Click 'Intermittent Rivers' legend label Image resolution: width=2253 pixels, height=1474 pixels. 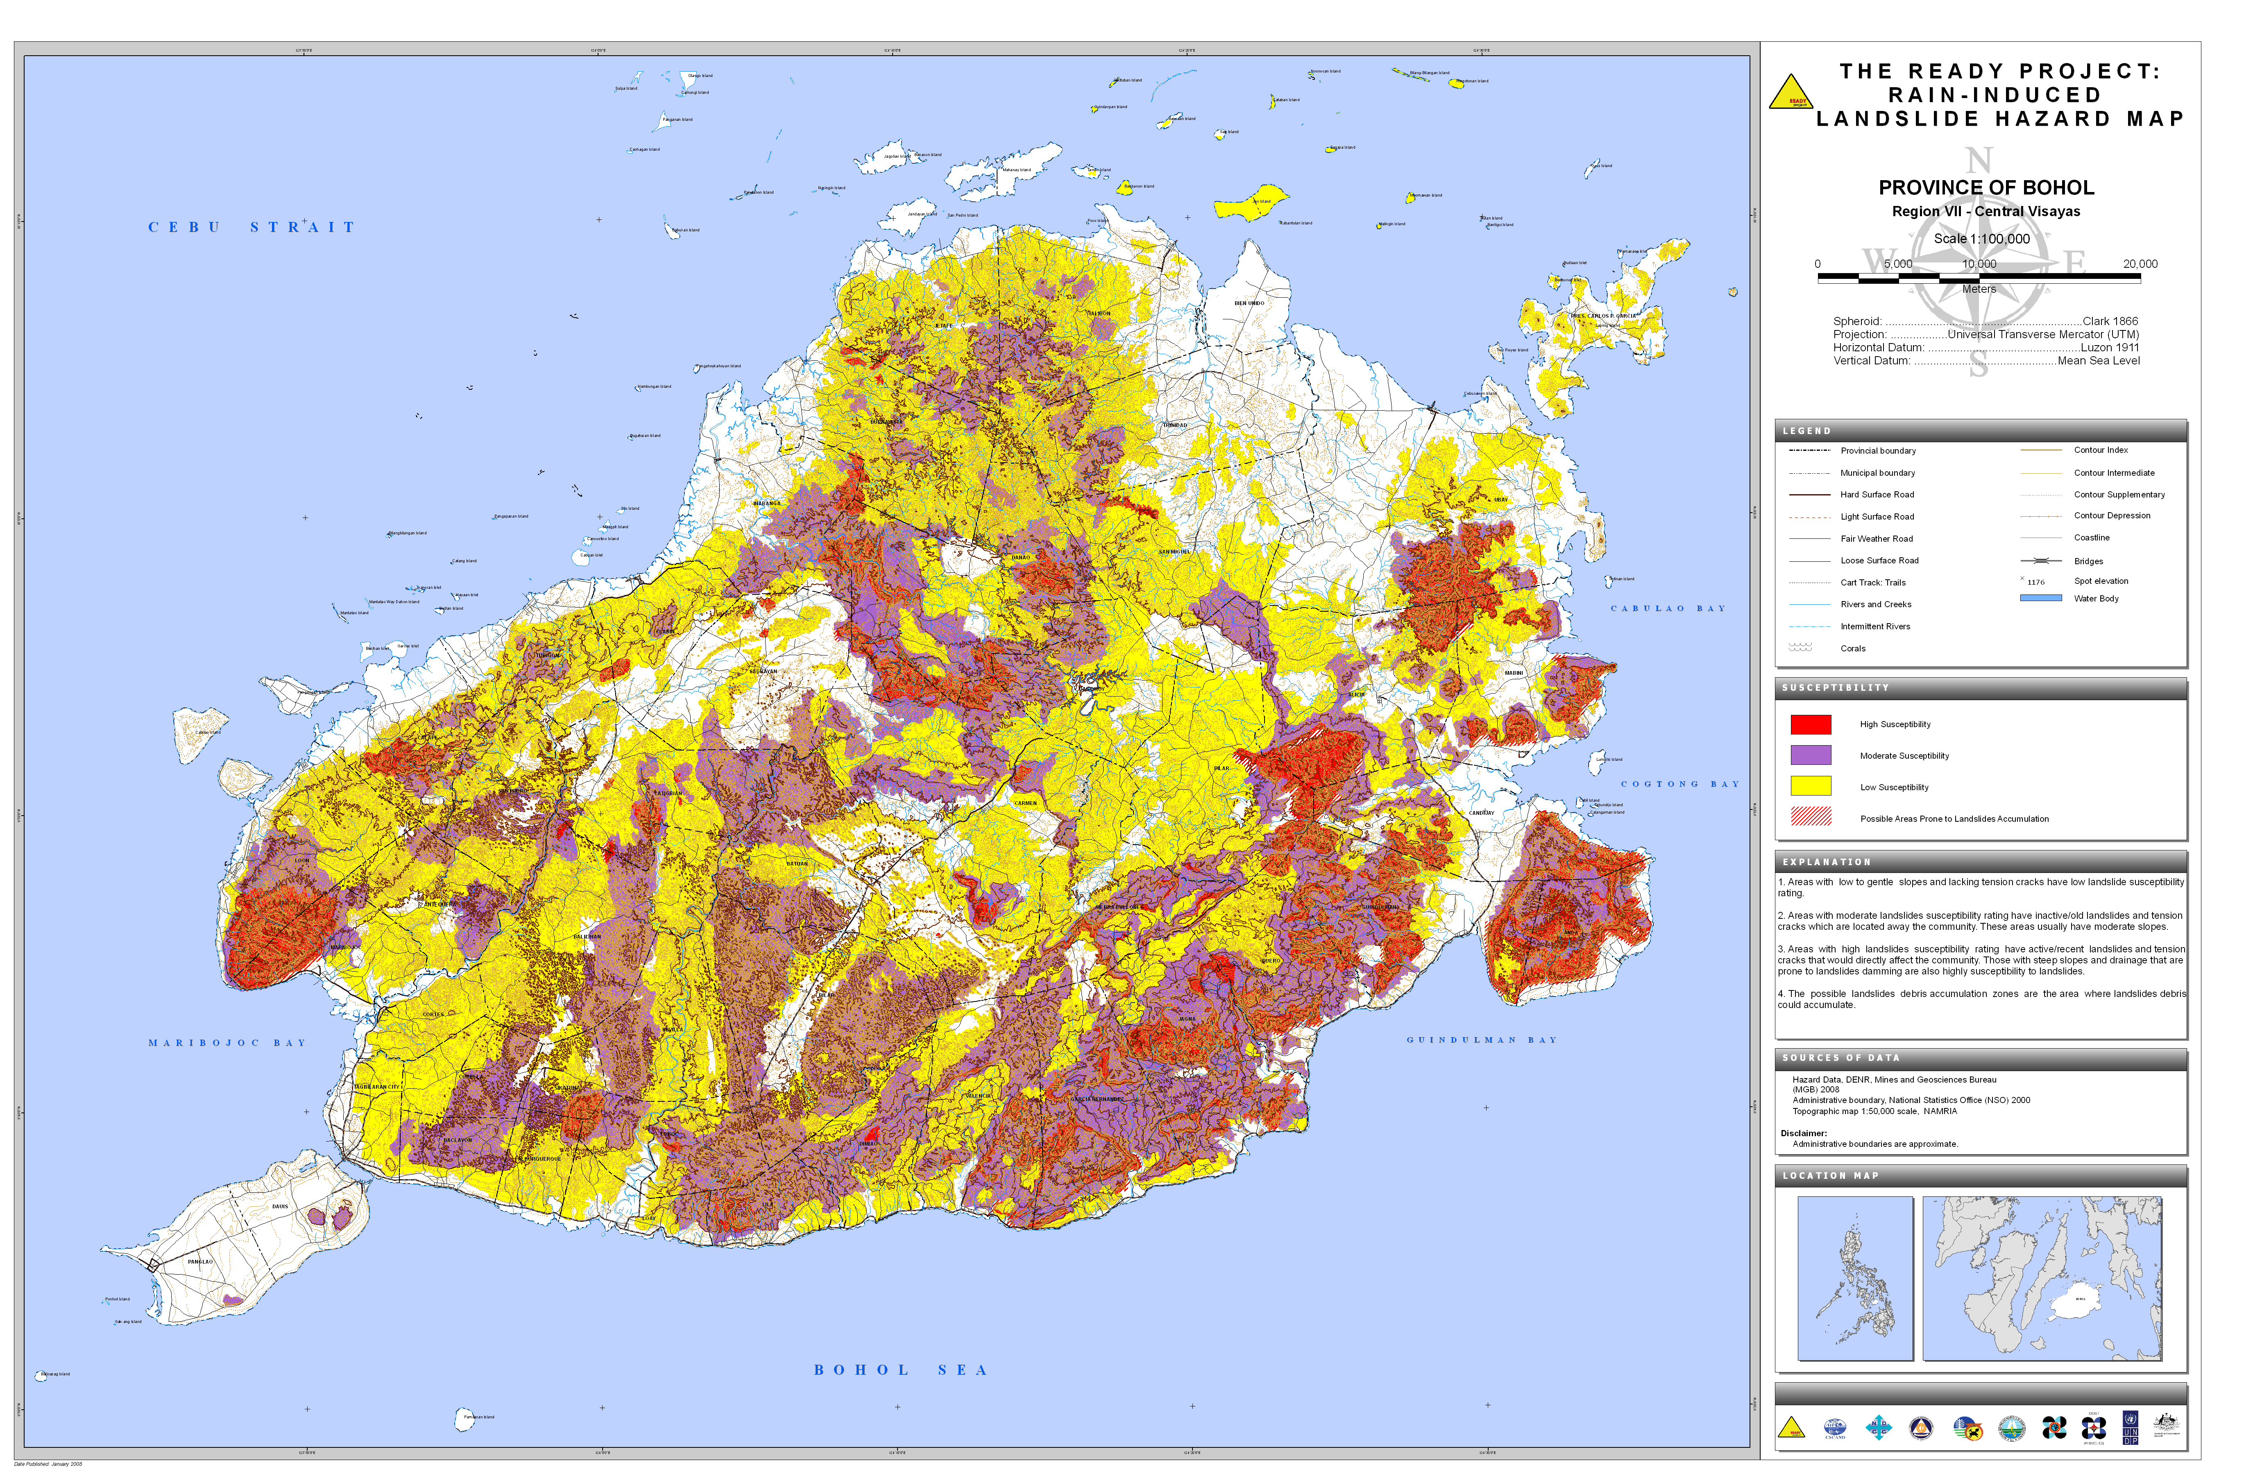tap(1874, 626)
